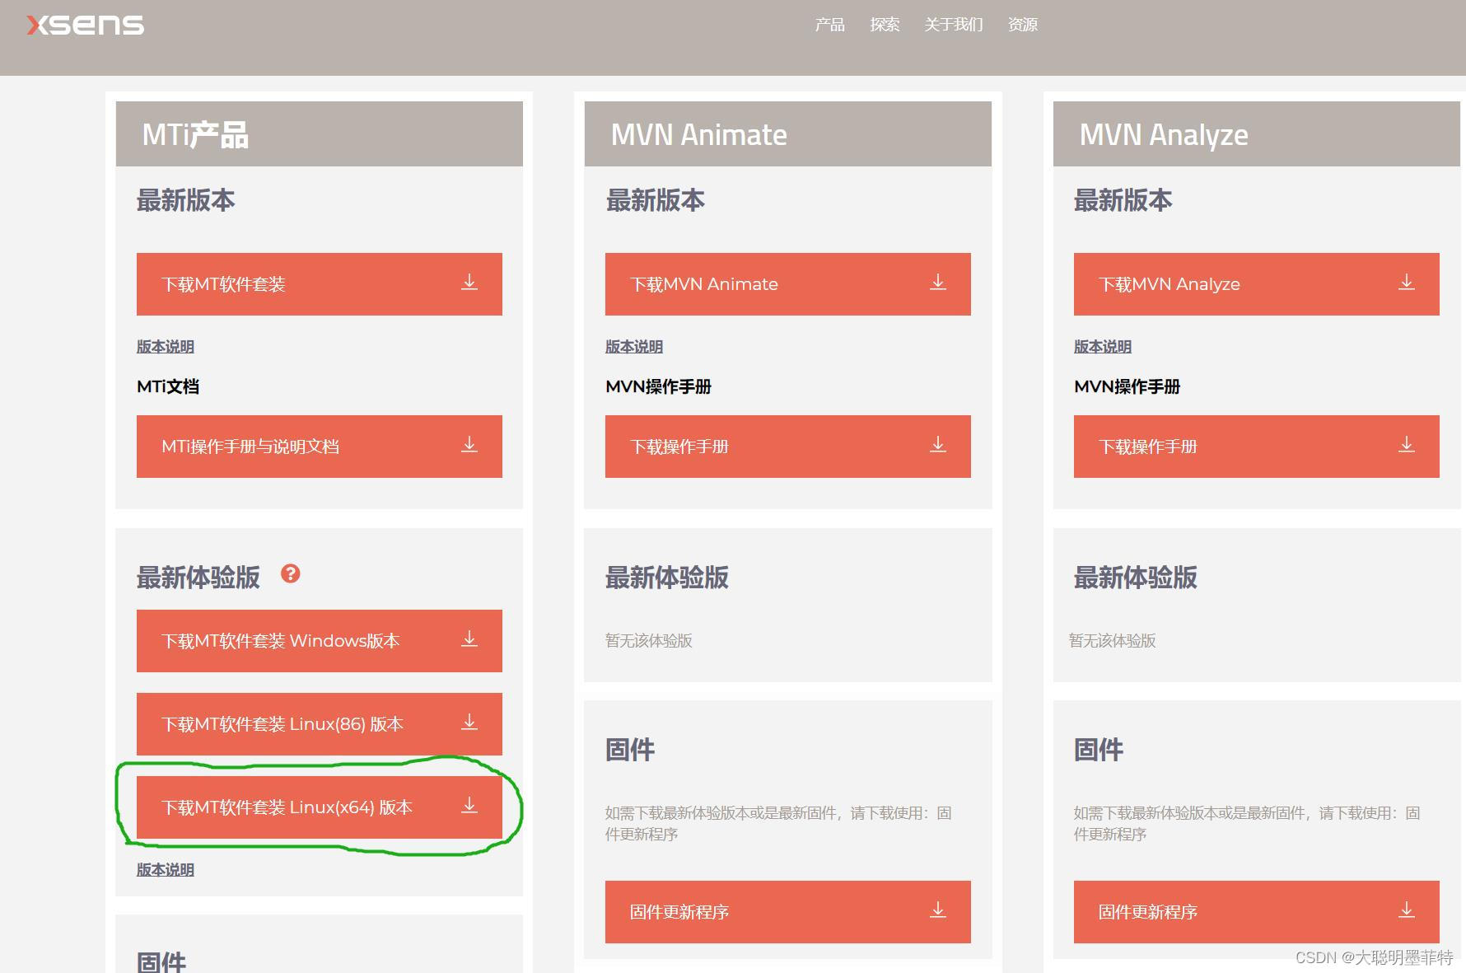Open 版本说明 link under MVN Analyze
The height and width of the screenshot is (973, 1466).
pyautogui.click(x=1101, y=346)
